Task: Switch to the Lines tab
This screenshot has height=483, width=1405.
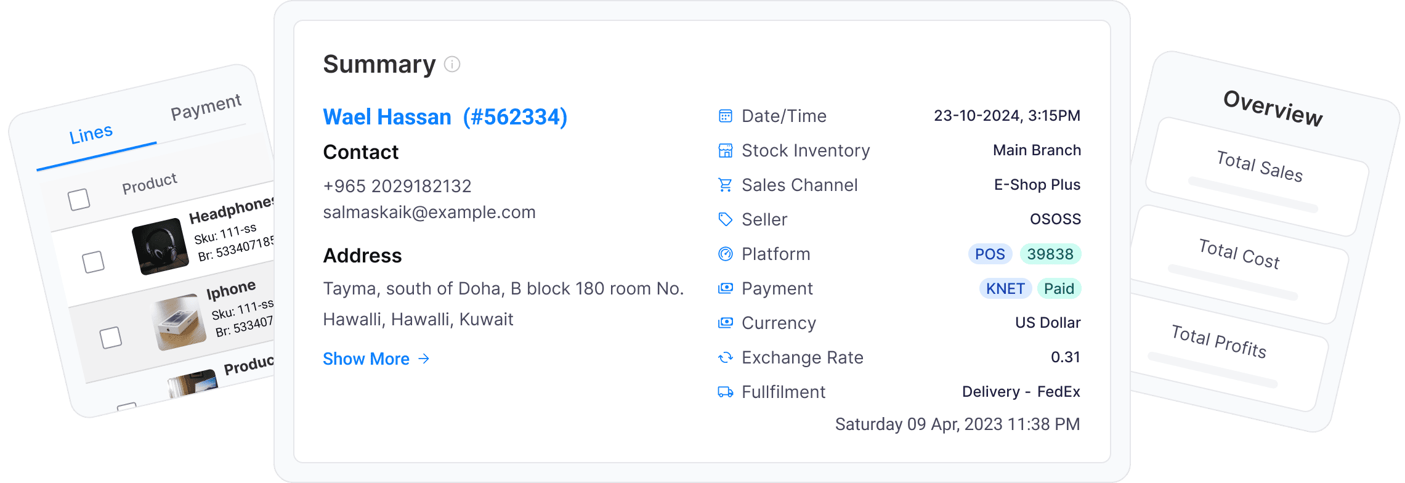Action: 91,134
